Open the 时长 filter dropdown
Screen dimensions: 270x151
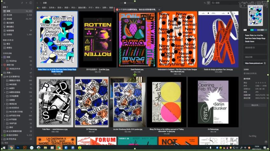(98, 8)
